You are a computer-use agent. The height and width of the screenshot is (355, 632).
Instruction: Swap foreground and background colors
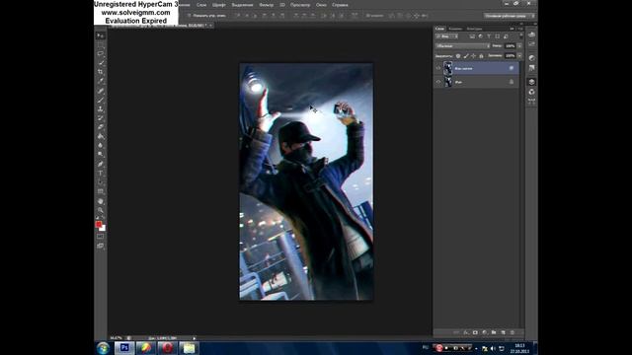[x=103, y=218]
